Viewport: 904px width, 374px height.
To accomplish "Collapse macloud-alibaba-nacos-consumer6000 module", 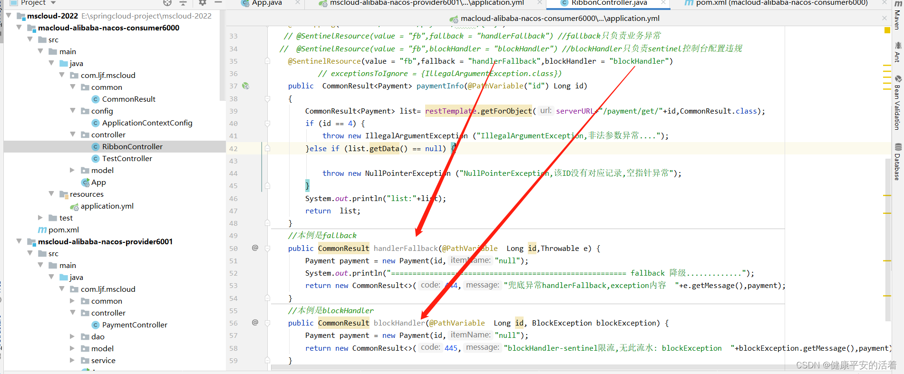I will point(19,28).
